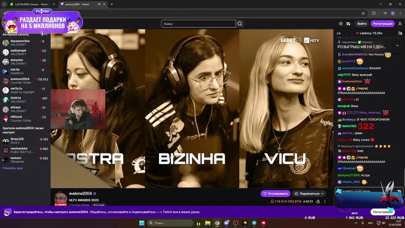
Task: Collapse chat with the arrow icon
Action: click(x=339, y=33)
